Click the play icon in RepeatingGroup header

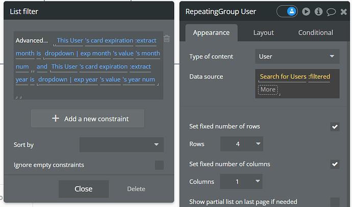(306, 11)
